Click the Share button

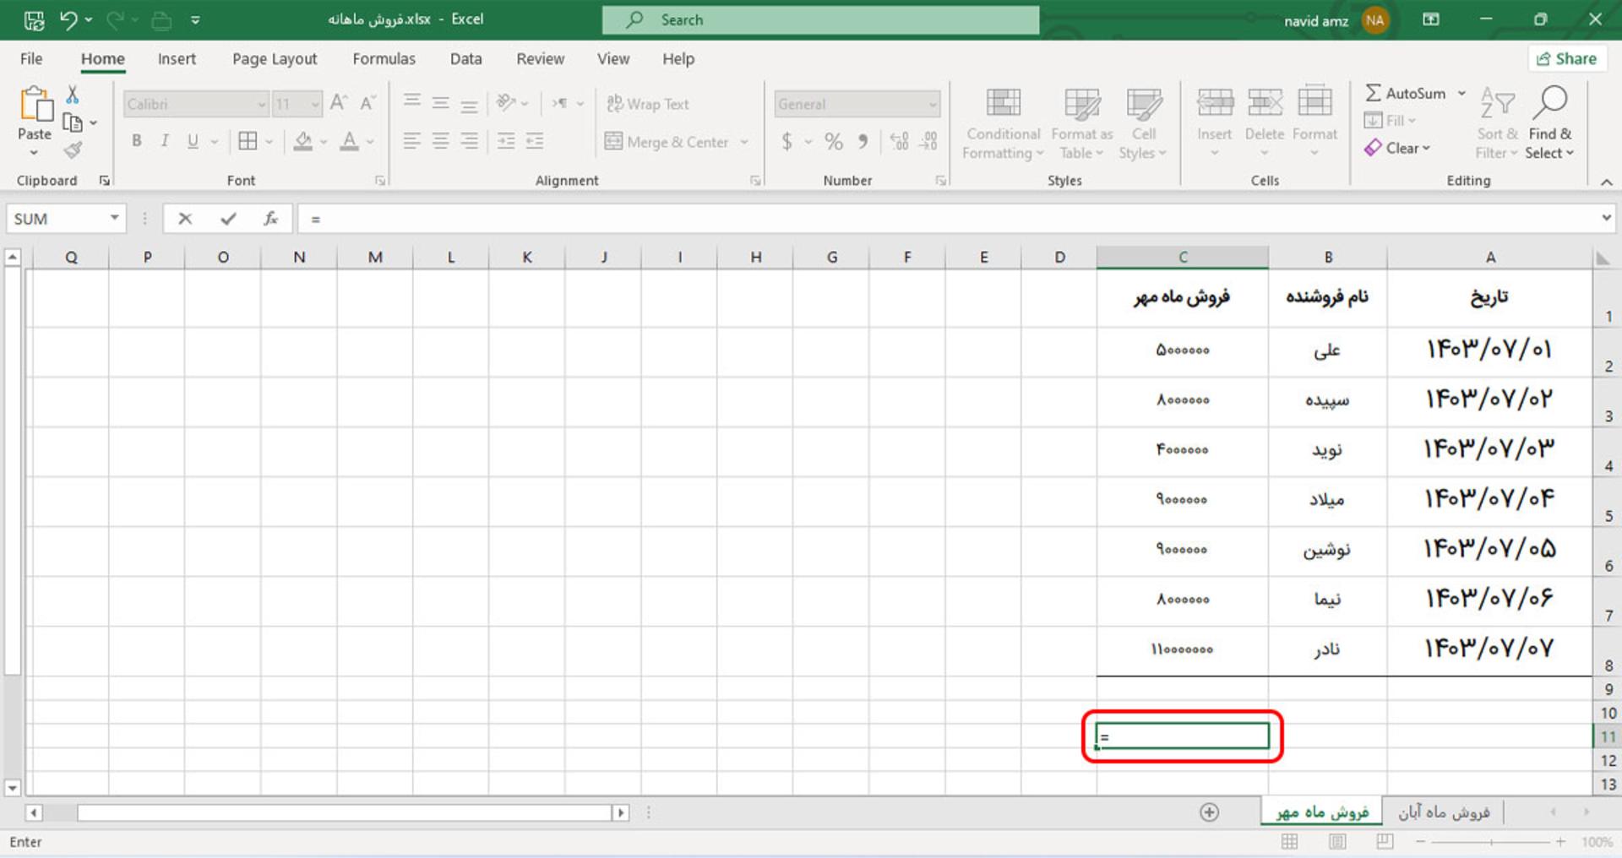coord(1567,58)
